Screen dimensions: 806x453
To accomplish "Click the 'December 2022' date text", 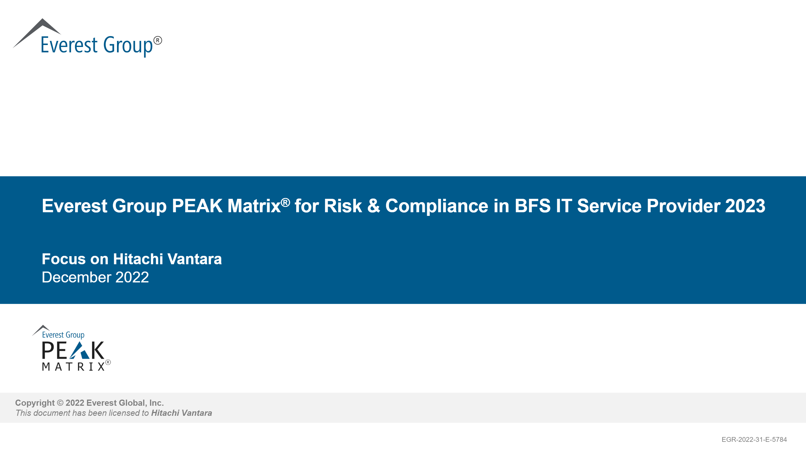I will pyautogui.click(x=95, y=277).
